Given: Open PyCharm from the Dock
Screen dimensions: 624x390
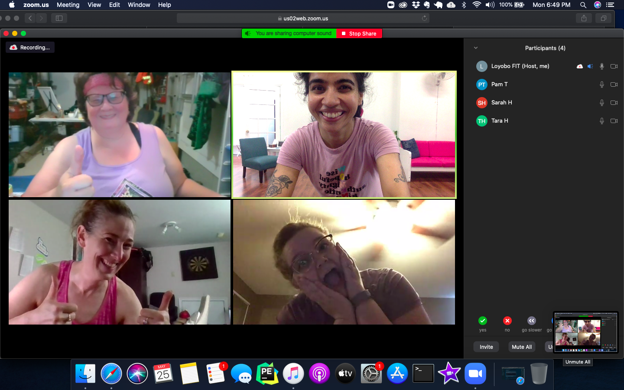Looking at the screenshot, I should 267,374.
